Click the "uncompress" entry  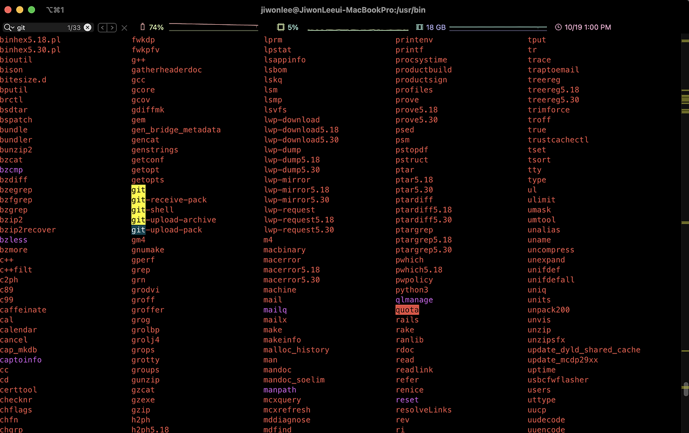coord(551,250)
